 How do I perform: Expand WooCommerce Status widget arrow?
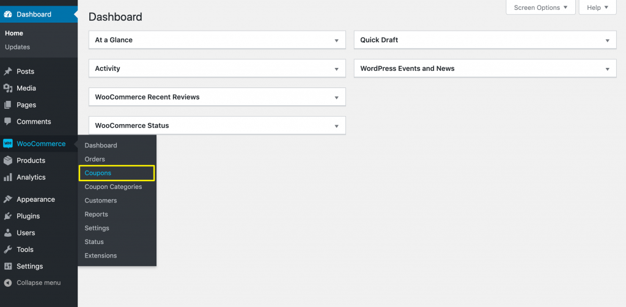[x=336, y=126]
